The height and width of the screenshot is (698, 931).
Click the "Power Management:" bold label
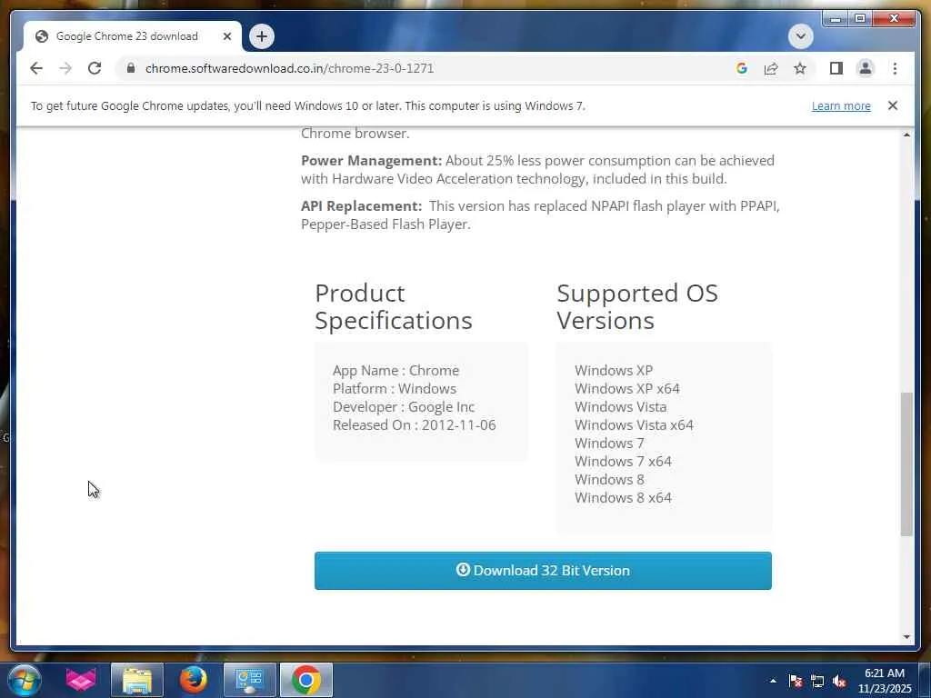click(371, 161)
